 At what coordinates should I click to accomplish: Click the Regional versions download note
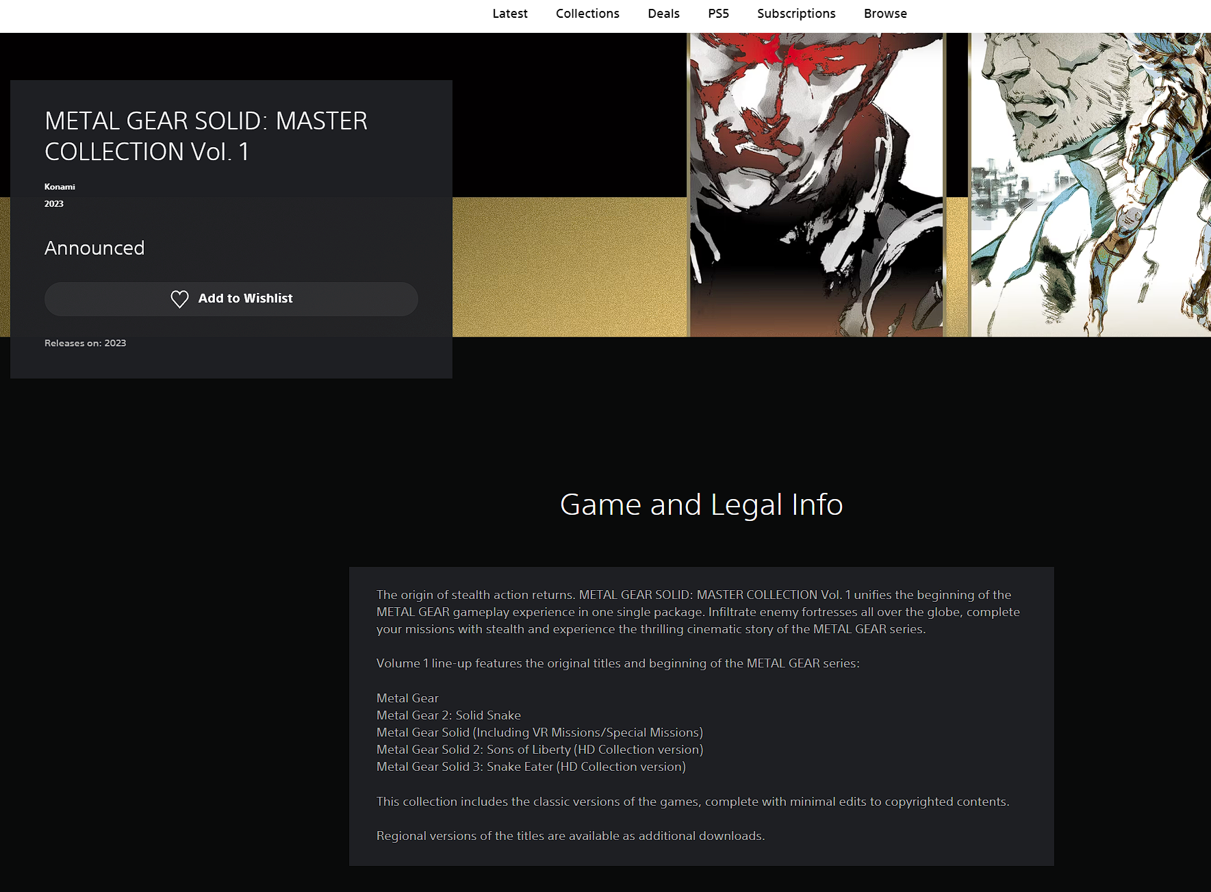pyautogui.click(x=570, y=836)
